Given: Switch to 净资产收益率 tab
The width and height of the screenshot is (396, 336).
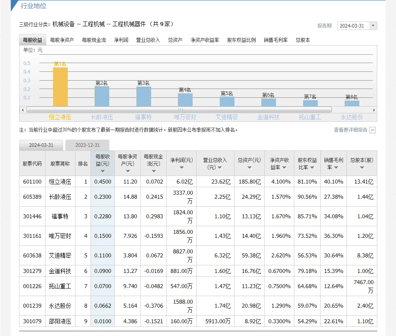Looking at the screenshot, I should pos(205,40).
